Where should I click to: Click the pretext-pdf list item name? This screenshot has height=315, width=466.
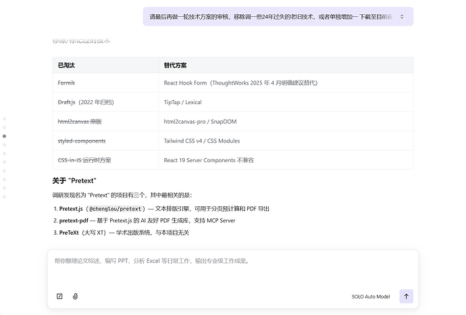click(x=74, y=220)
